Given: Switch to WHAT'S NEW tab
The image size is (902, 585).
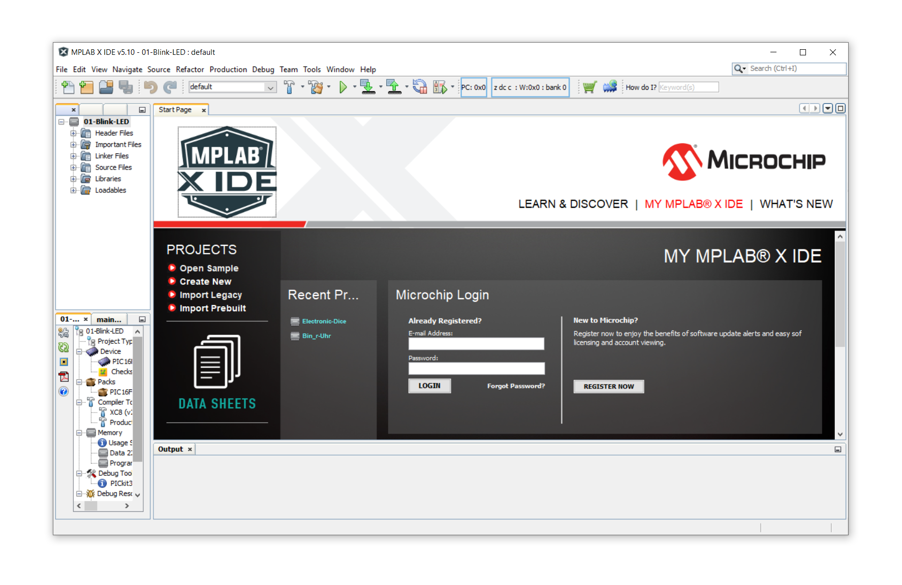Looking at the screenshot, I should 796,204.
